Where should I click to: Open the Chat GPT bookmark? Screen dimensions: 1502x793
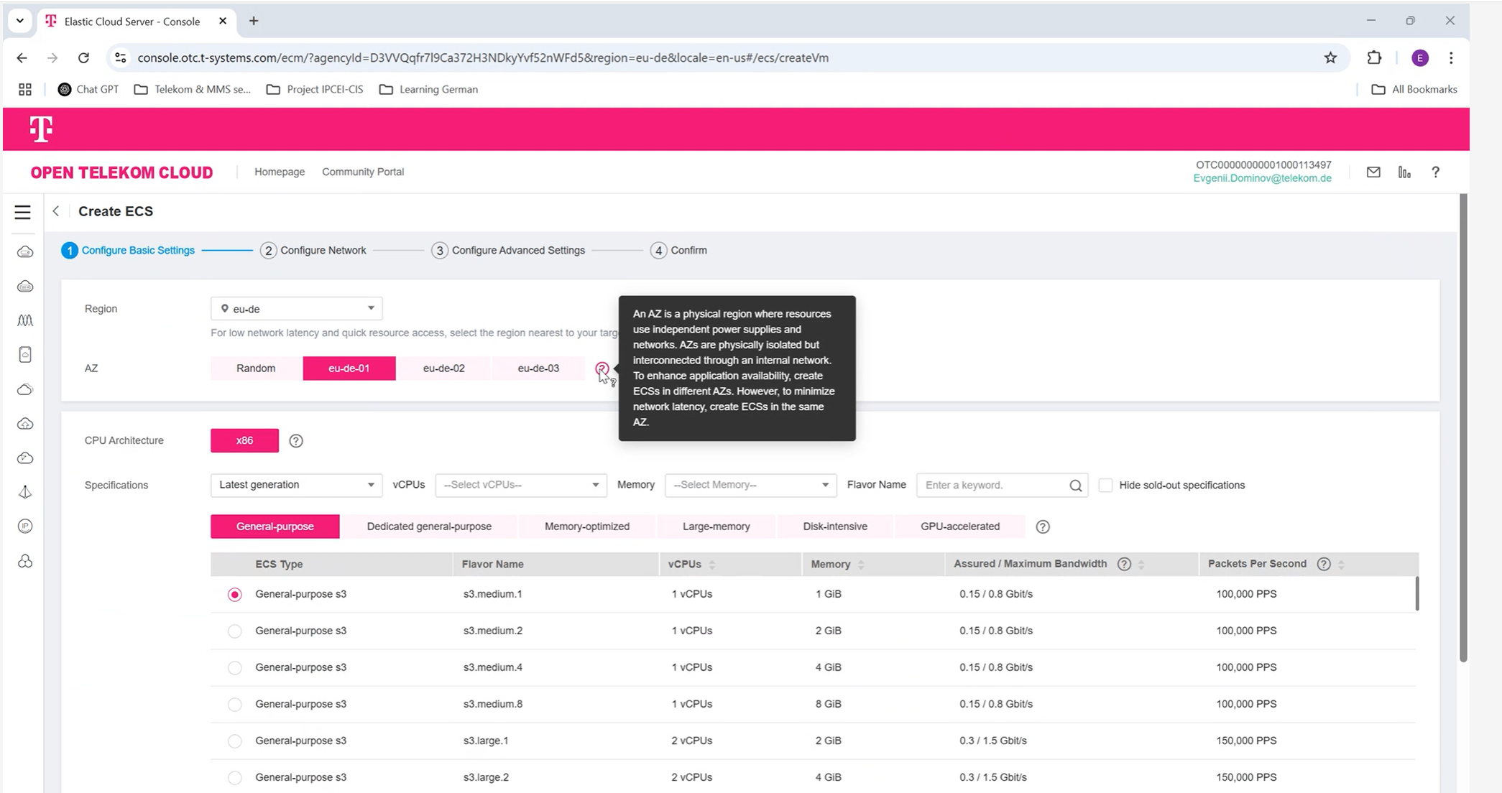[88, 90]
